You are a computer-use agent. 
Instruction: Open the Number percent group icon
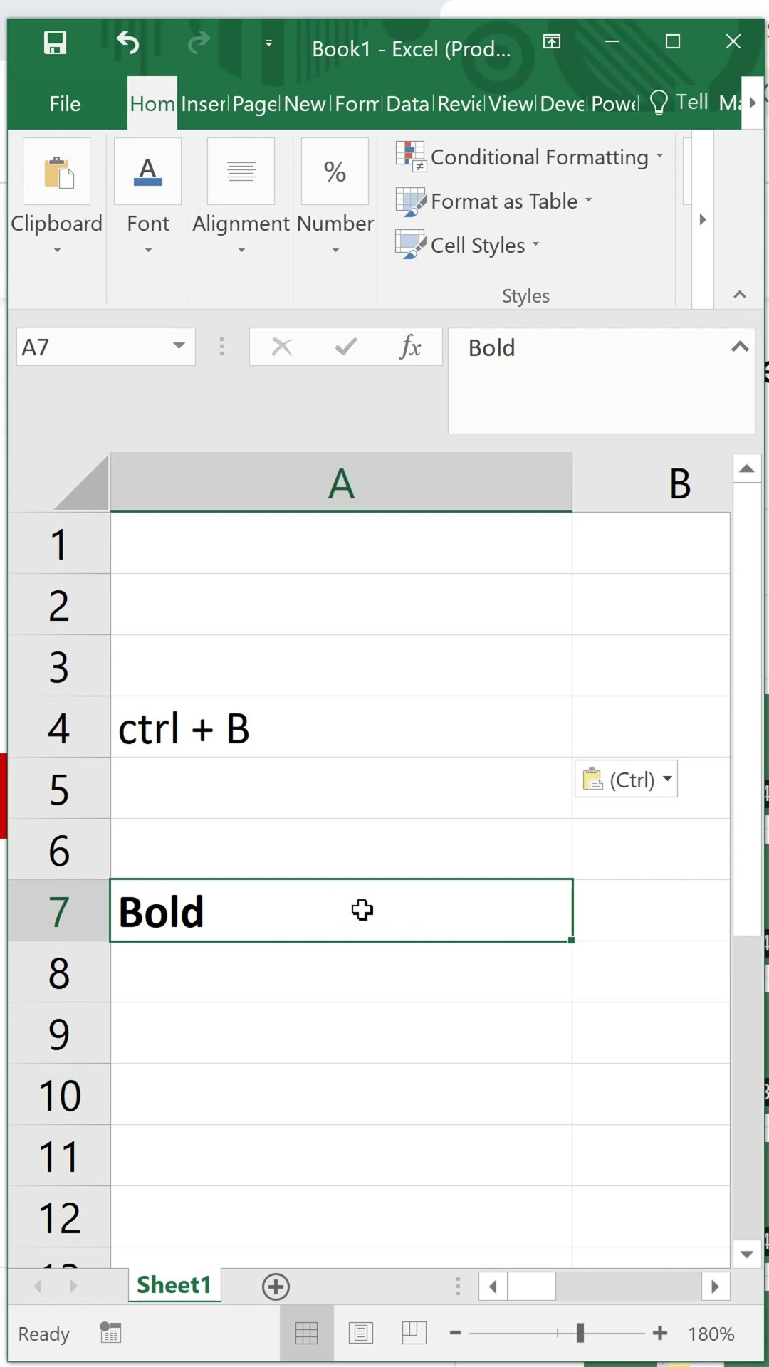(335, 172)
